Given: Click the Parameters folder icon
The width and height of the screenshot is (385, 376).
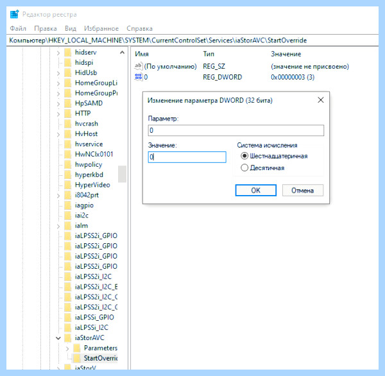Looking at the screenshot, I should (77, 348).
